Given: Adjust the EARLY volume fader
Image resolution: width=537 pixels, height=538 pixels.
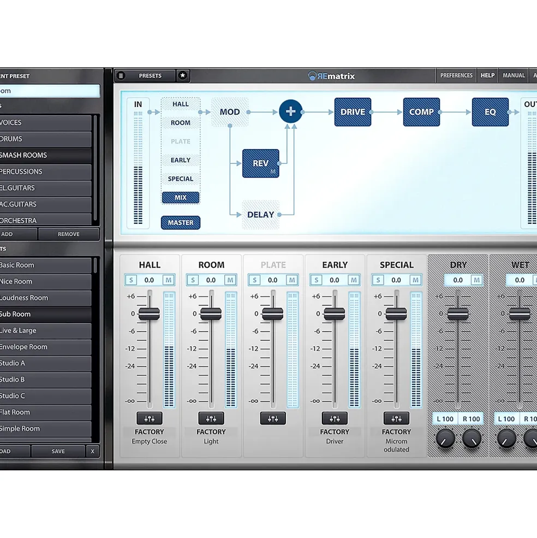Looking at the screenshot, I should [x=335, y=314].
